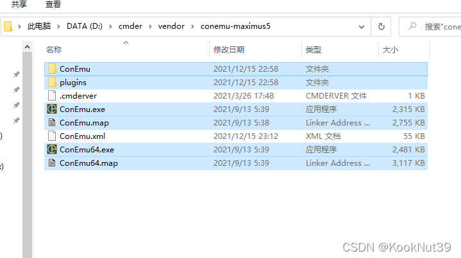The width and height of the screenshot is (461, 258).
Task: Go to cmder folder in breadcrumb
Action: coord(130,26)
